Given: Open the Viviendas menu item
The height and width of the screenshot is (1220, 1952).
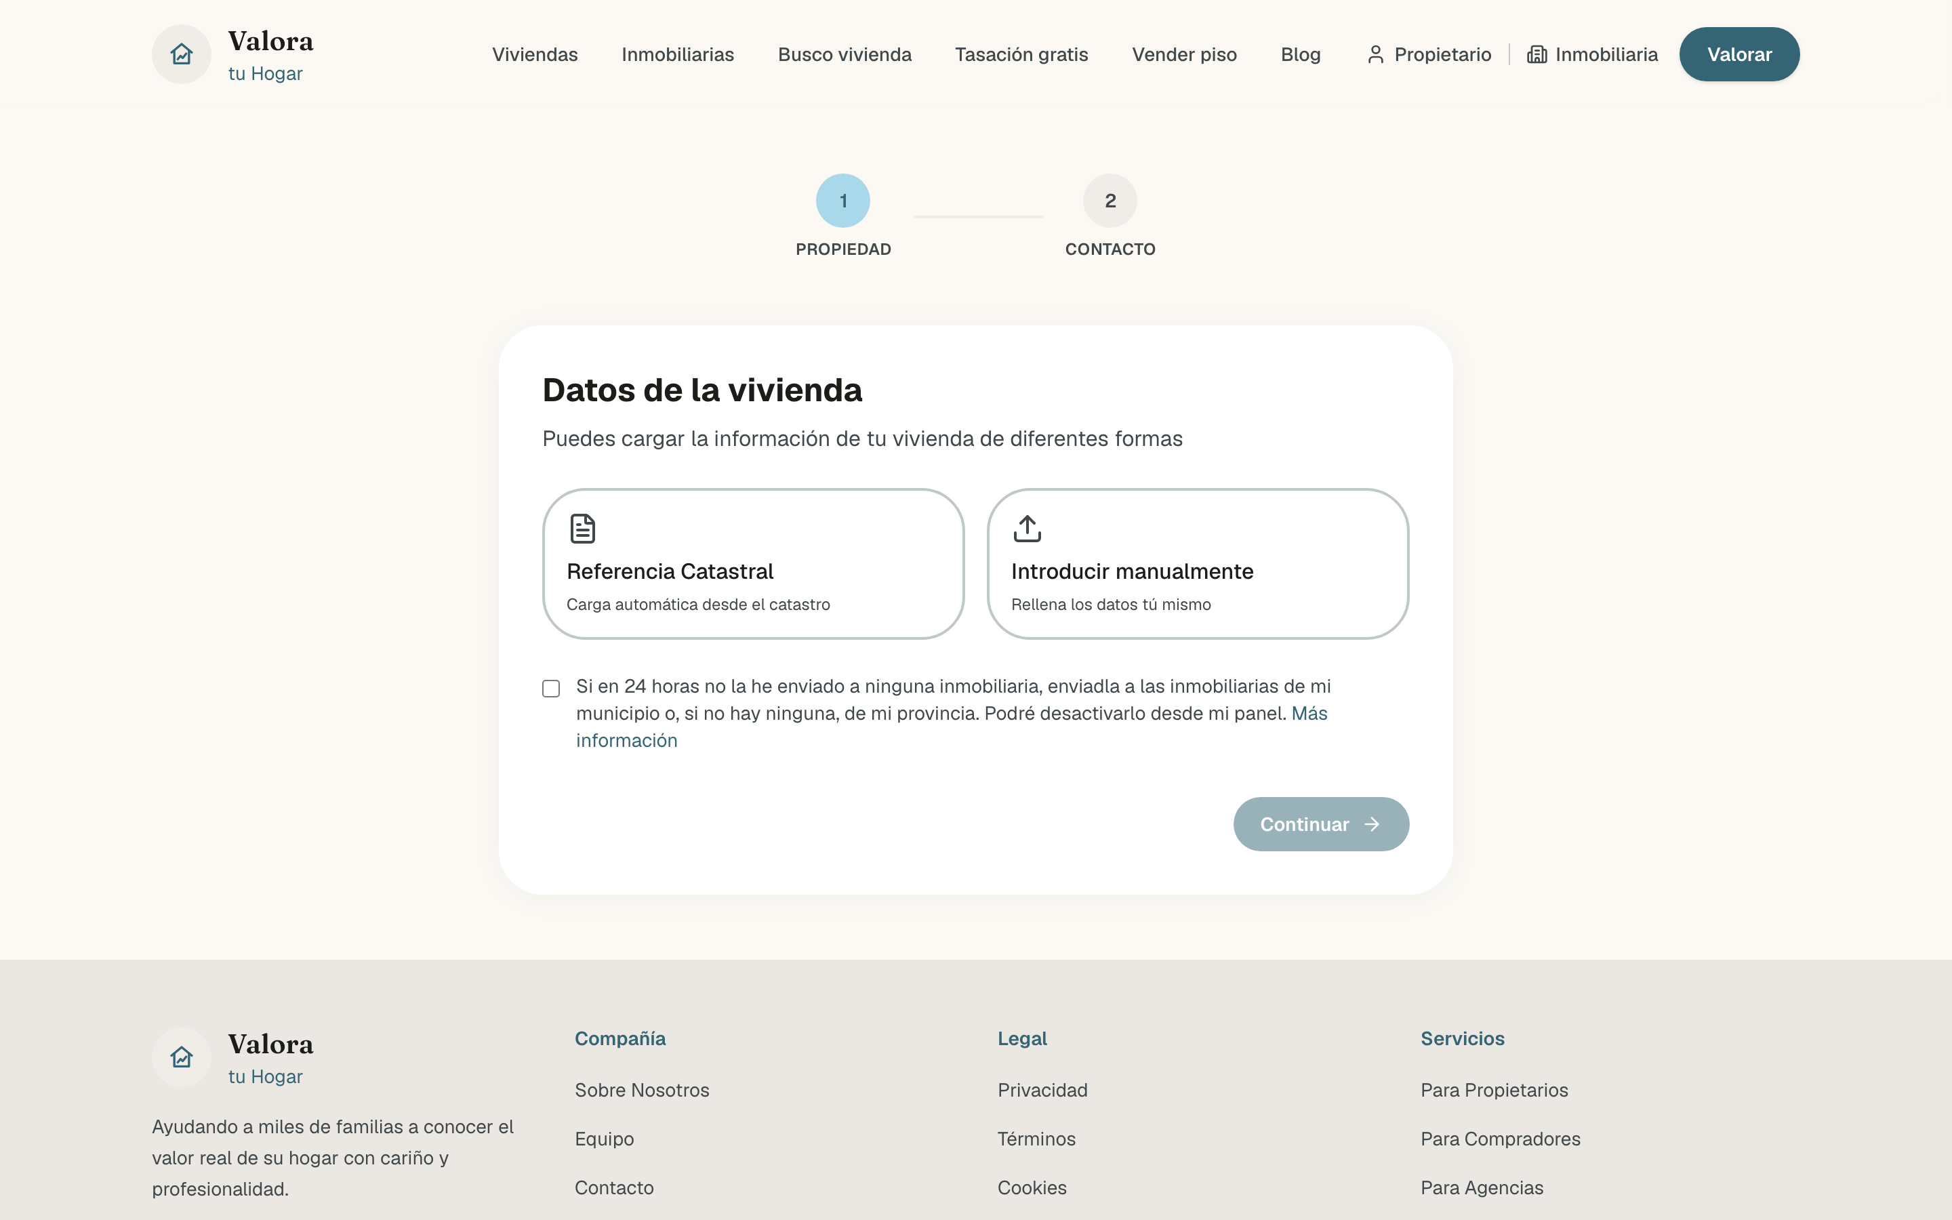Looking at the screenshot, I should (x=535, y=54).
